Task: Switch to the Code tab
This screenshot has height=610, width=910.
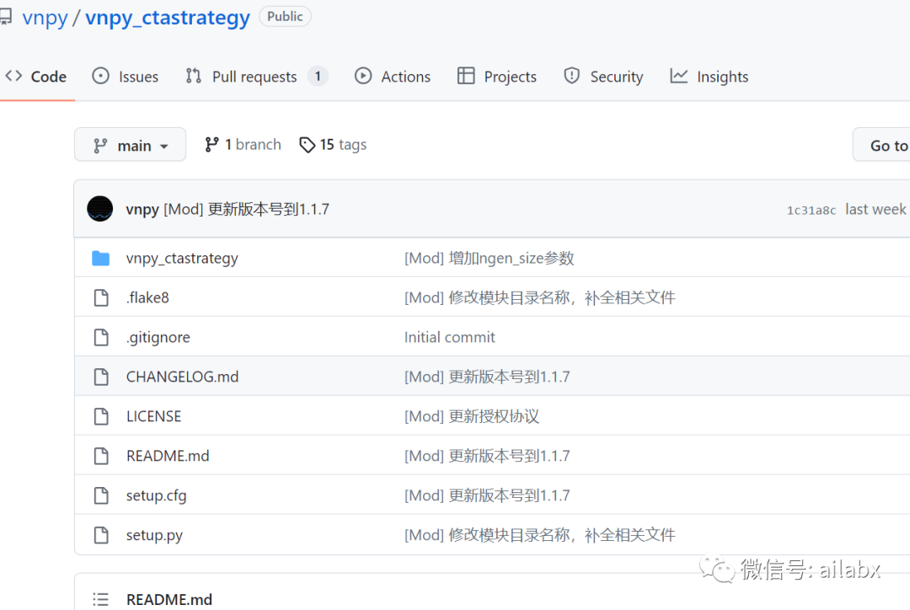Action: pos(36,77)
